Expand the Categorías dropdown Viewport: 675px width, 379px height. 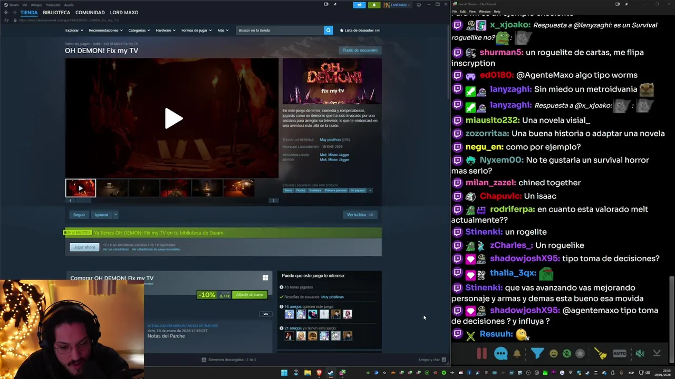point(139,30)
